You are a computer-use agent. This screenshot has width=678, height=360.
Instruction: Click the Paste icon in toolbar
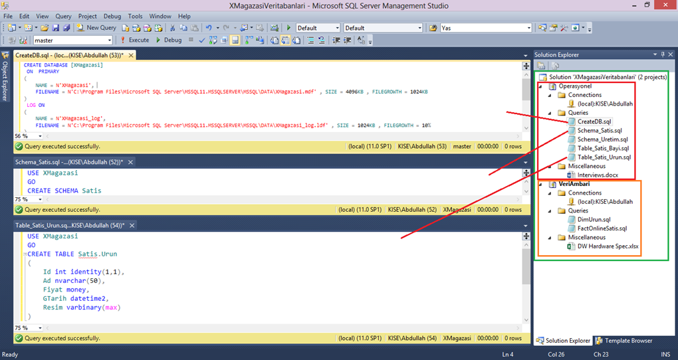coord(195,28)
